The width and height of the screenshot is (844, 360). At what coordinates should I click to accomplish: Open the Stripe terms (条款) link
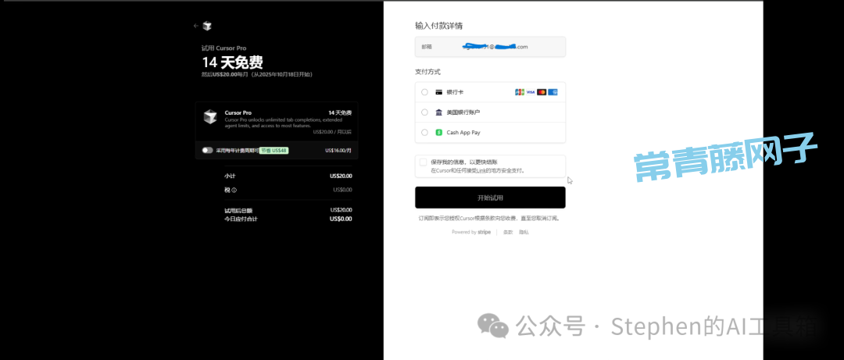click(x=508, y=232)
